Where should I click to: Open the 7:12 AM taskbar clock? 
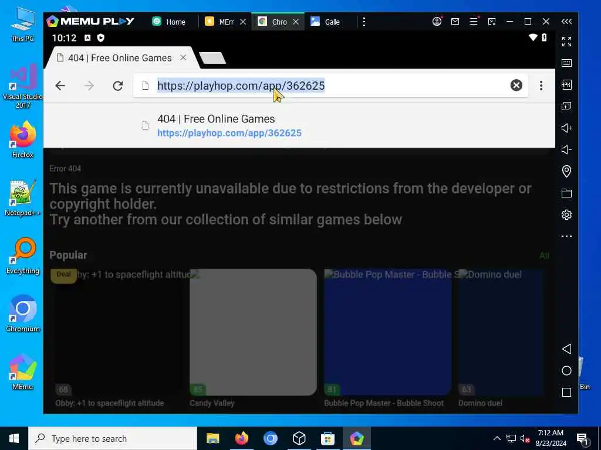point(551,438)
